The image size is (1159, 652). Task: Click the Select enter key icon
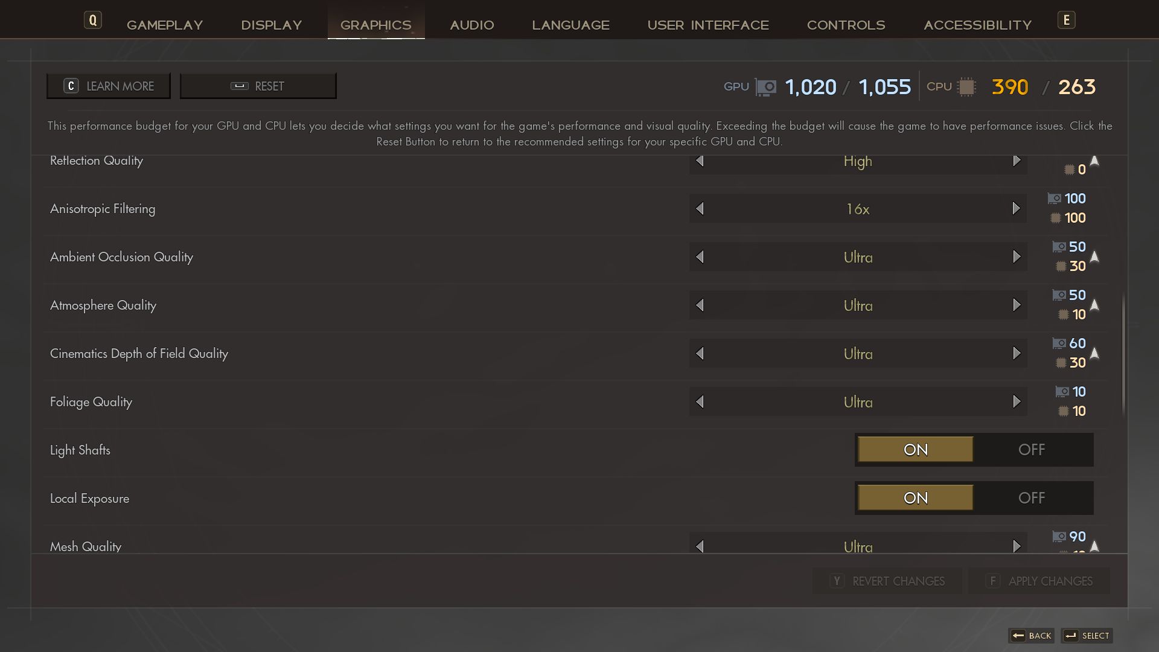1071,636
